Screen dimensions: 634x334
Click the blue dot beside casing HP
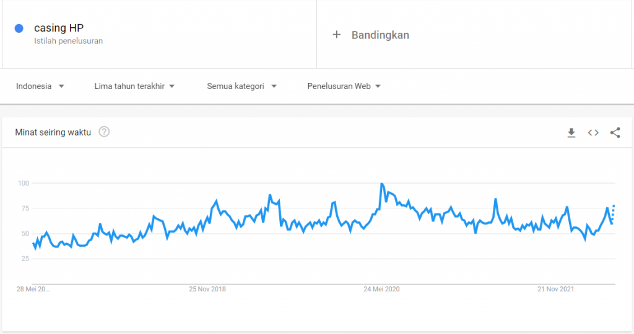point(19,28)
